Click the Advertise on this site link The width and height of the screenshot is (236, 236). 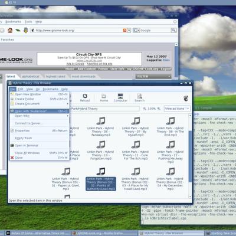[99, 64]
